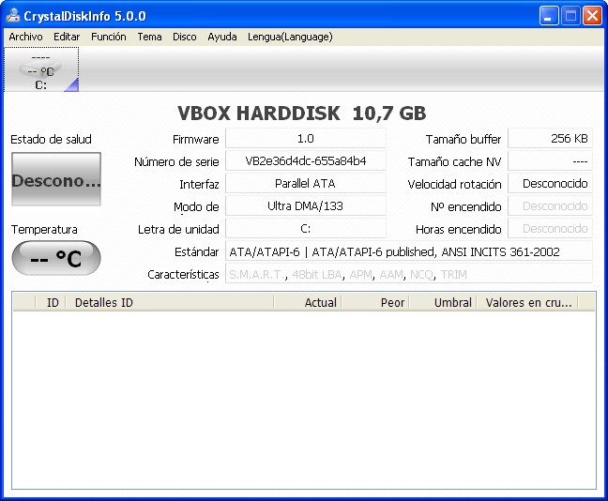Click the Estado de salud label
Viewport: 608px width, 501px height.
point(51,139)
